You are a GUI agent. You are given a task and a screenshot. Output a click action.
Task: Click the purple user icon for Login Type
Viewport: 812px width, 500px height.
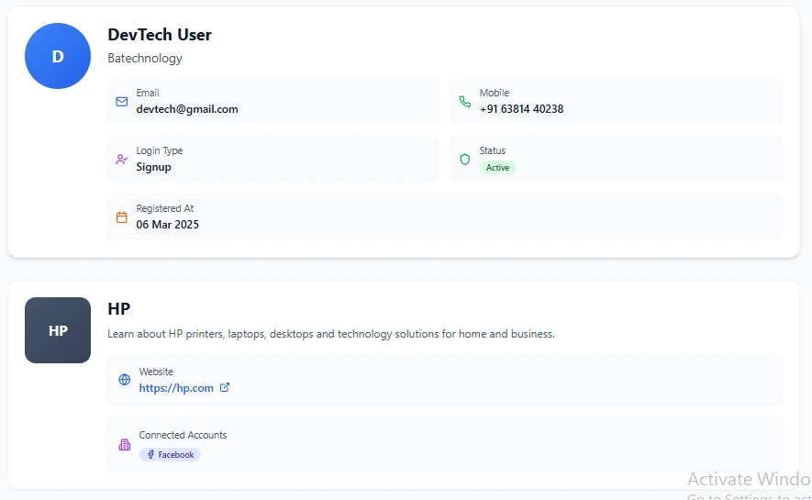(122, 160)
